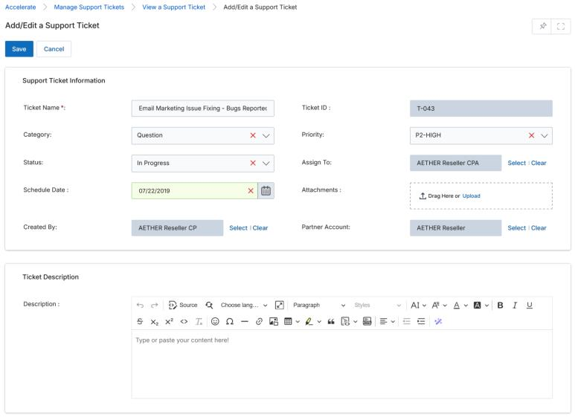
Task: Click the redo arrow in the editor toolbar
Action: [x=155, y=306]
